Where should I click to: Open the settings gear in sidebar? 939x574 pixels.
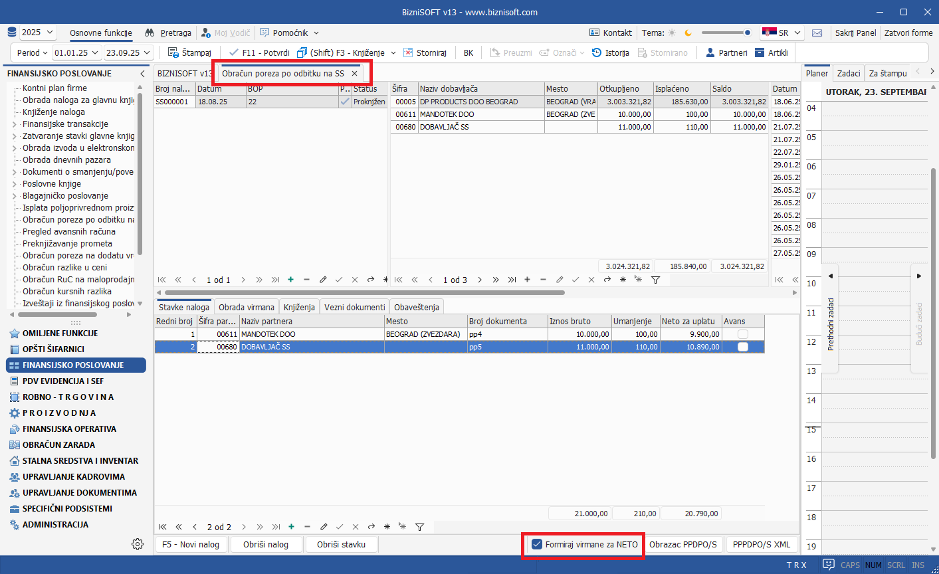tap(138, 544)
